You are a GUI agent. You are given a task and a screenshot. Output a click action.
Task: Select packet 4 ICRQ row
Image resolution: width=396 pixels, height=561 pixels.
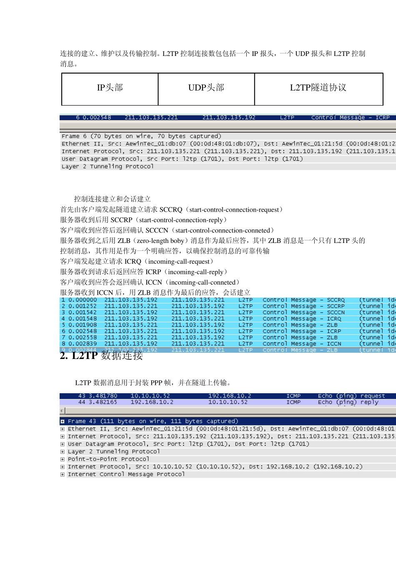(228, 319)
